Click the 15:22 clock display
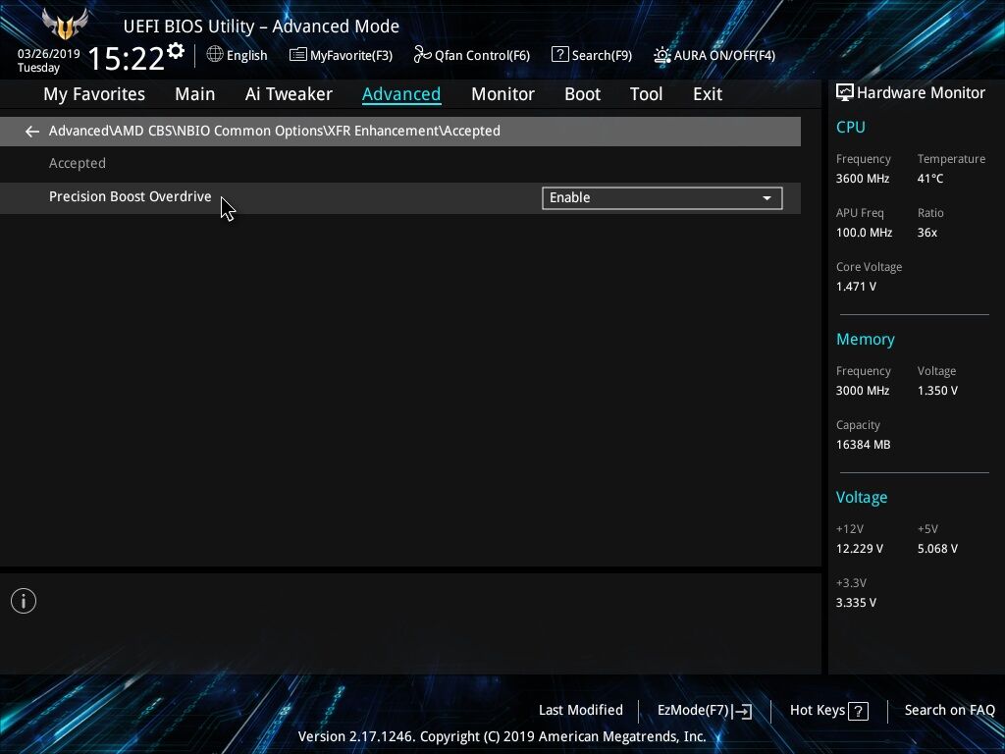This screenshot has height=754, width=1005. click(126, 58)
